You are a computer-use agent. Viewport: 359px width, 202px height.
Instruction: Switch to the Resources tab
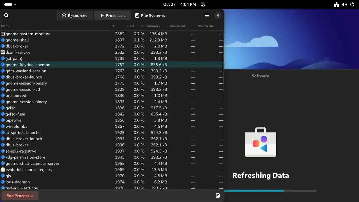[x=74, y=15]
